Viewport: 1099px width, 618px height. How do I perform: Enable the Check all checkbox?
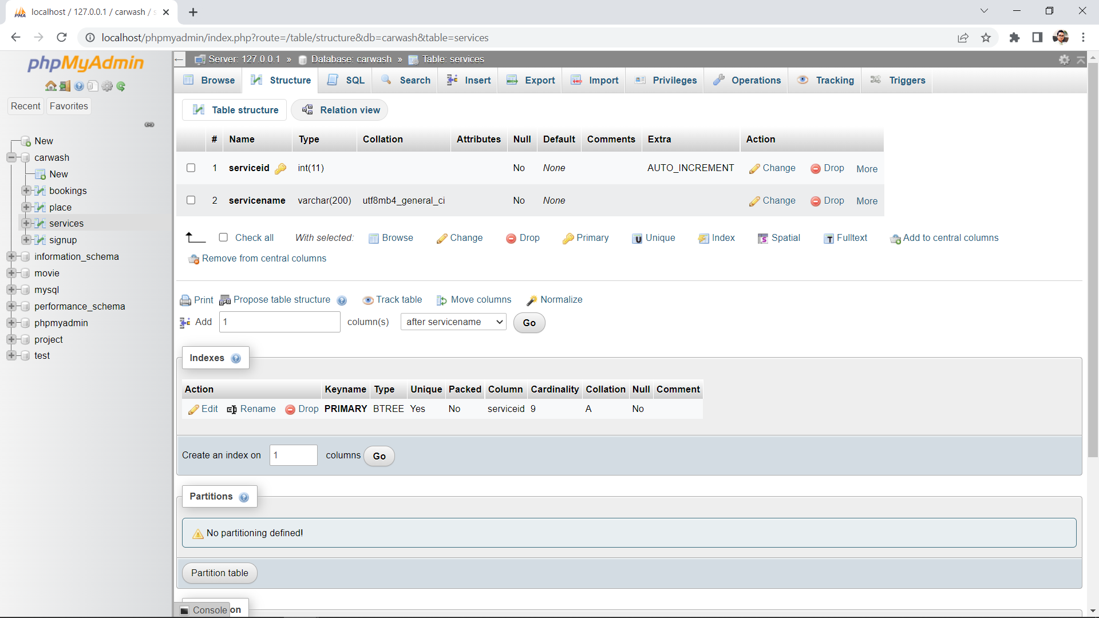pyautogui.click(x=223, y=237)
